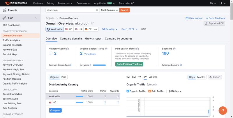Expand the App Center menu
233x118 pixels.
point(104,3)
